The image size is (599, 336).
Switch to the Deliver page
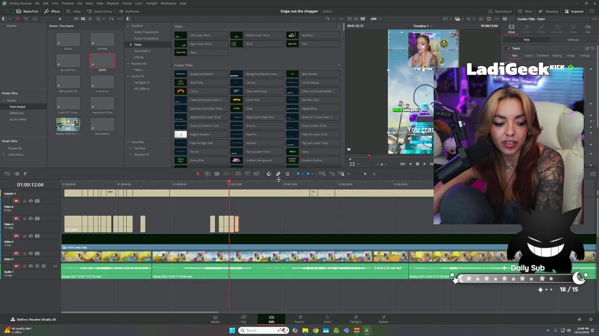tap(384, 319)
